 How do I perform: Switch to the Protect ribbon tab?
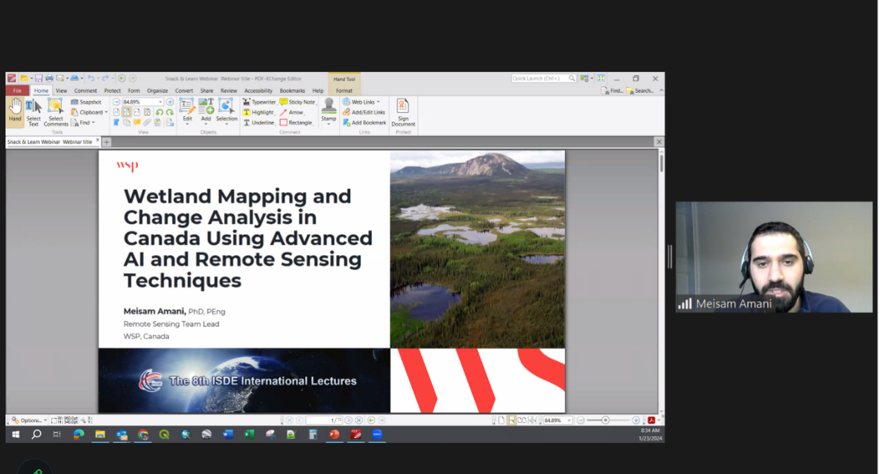click(x=112, y=91)
